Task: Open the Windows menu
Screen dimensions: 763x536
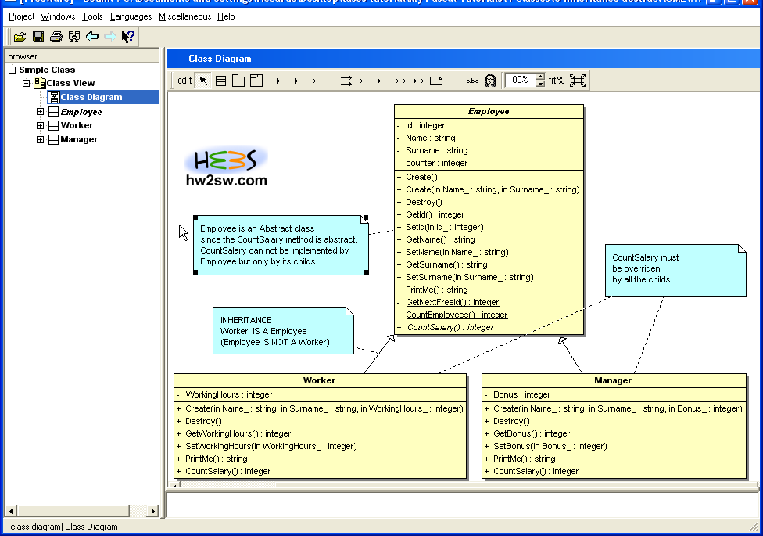Action: point(58,16)
